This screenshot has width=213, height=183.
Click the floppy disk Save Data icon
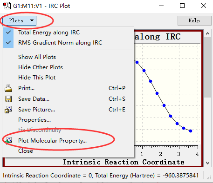(x=8, y=99)
